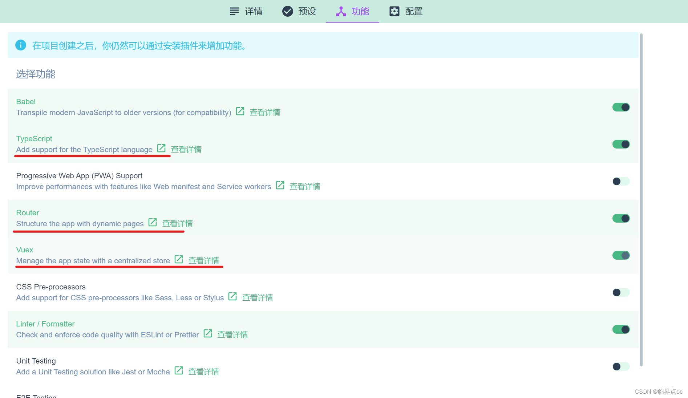Open the 详情 tab

246,11
